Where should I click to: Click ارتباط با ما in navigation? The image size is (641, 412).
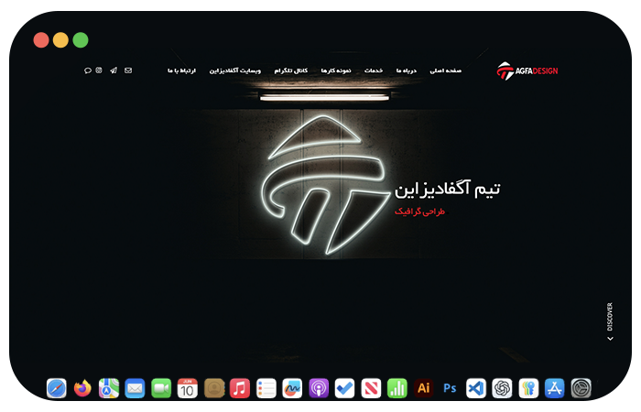(182, 70)
